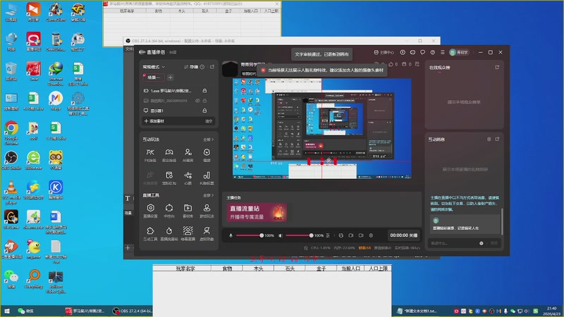Open the VLC media player desktop shortcut
The width and height of the screenshot is (564, 317).
point(11,192)
